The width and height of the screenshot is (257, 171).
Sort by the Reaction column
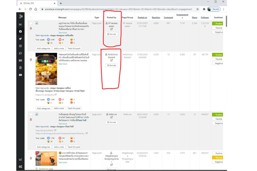156,18
